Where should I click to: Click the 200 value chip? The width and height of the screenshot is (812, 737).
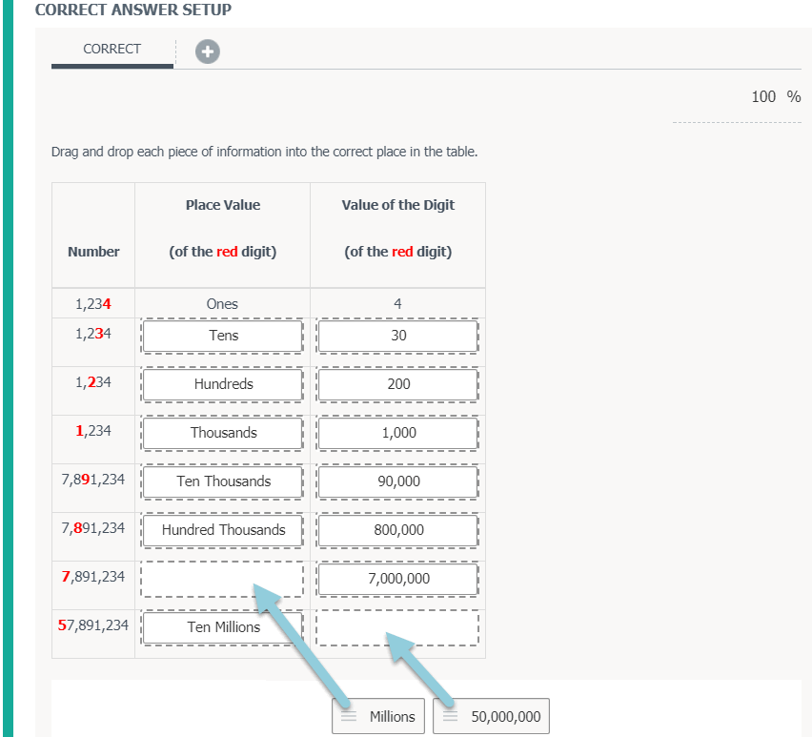(398, 384)
